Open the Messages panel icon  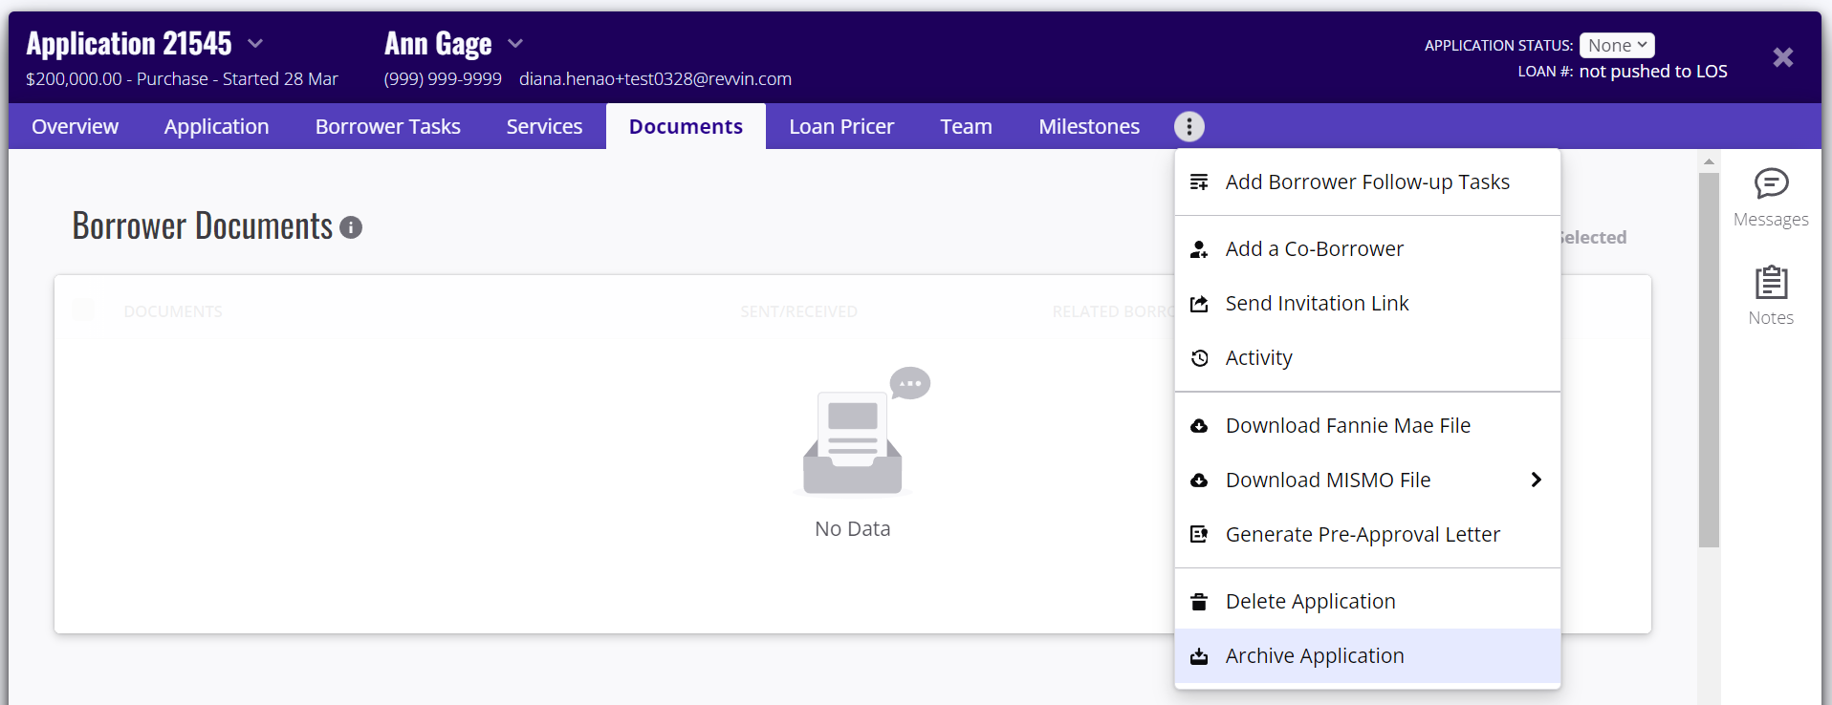(1771, 183)
